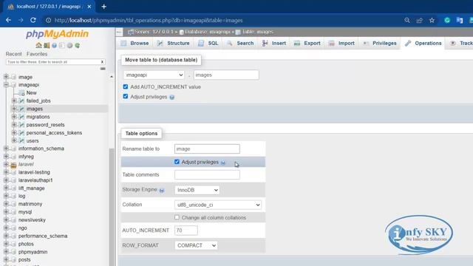Select the Operations tab

[x=423, y=44]
